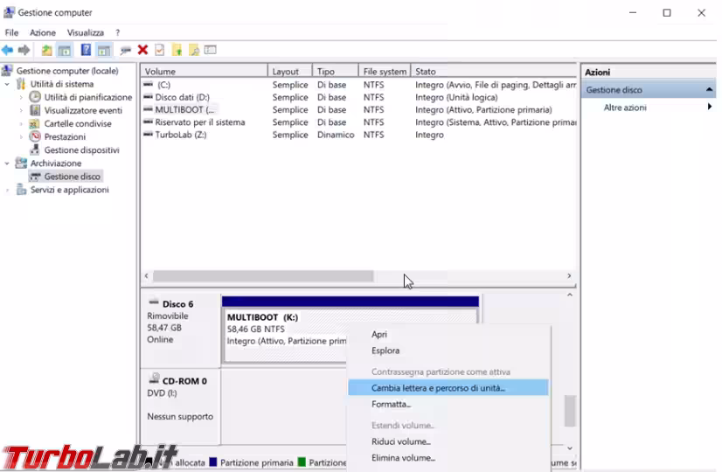
Task: Choose Formatta from the context menu
Action: click(x=392, y=405)
